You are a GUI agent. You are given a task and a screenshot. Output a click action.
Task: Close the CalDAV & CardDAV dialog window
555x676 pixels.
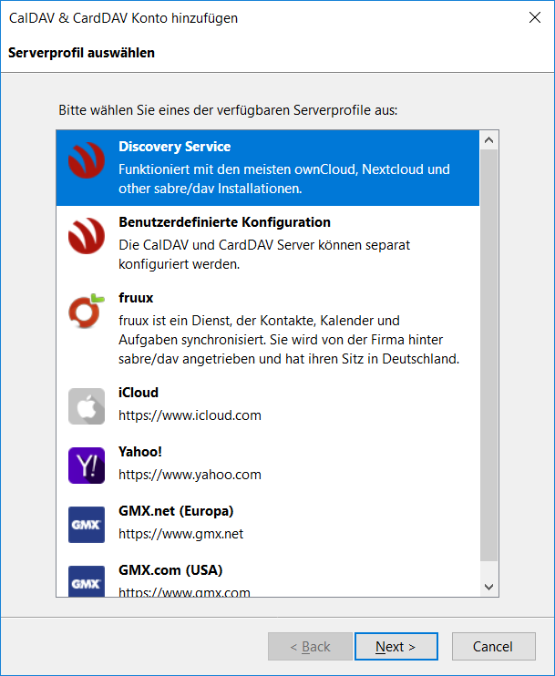(x=535, y=17)
